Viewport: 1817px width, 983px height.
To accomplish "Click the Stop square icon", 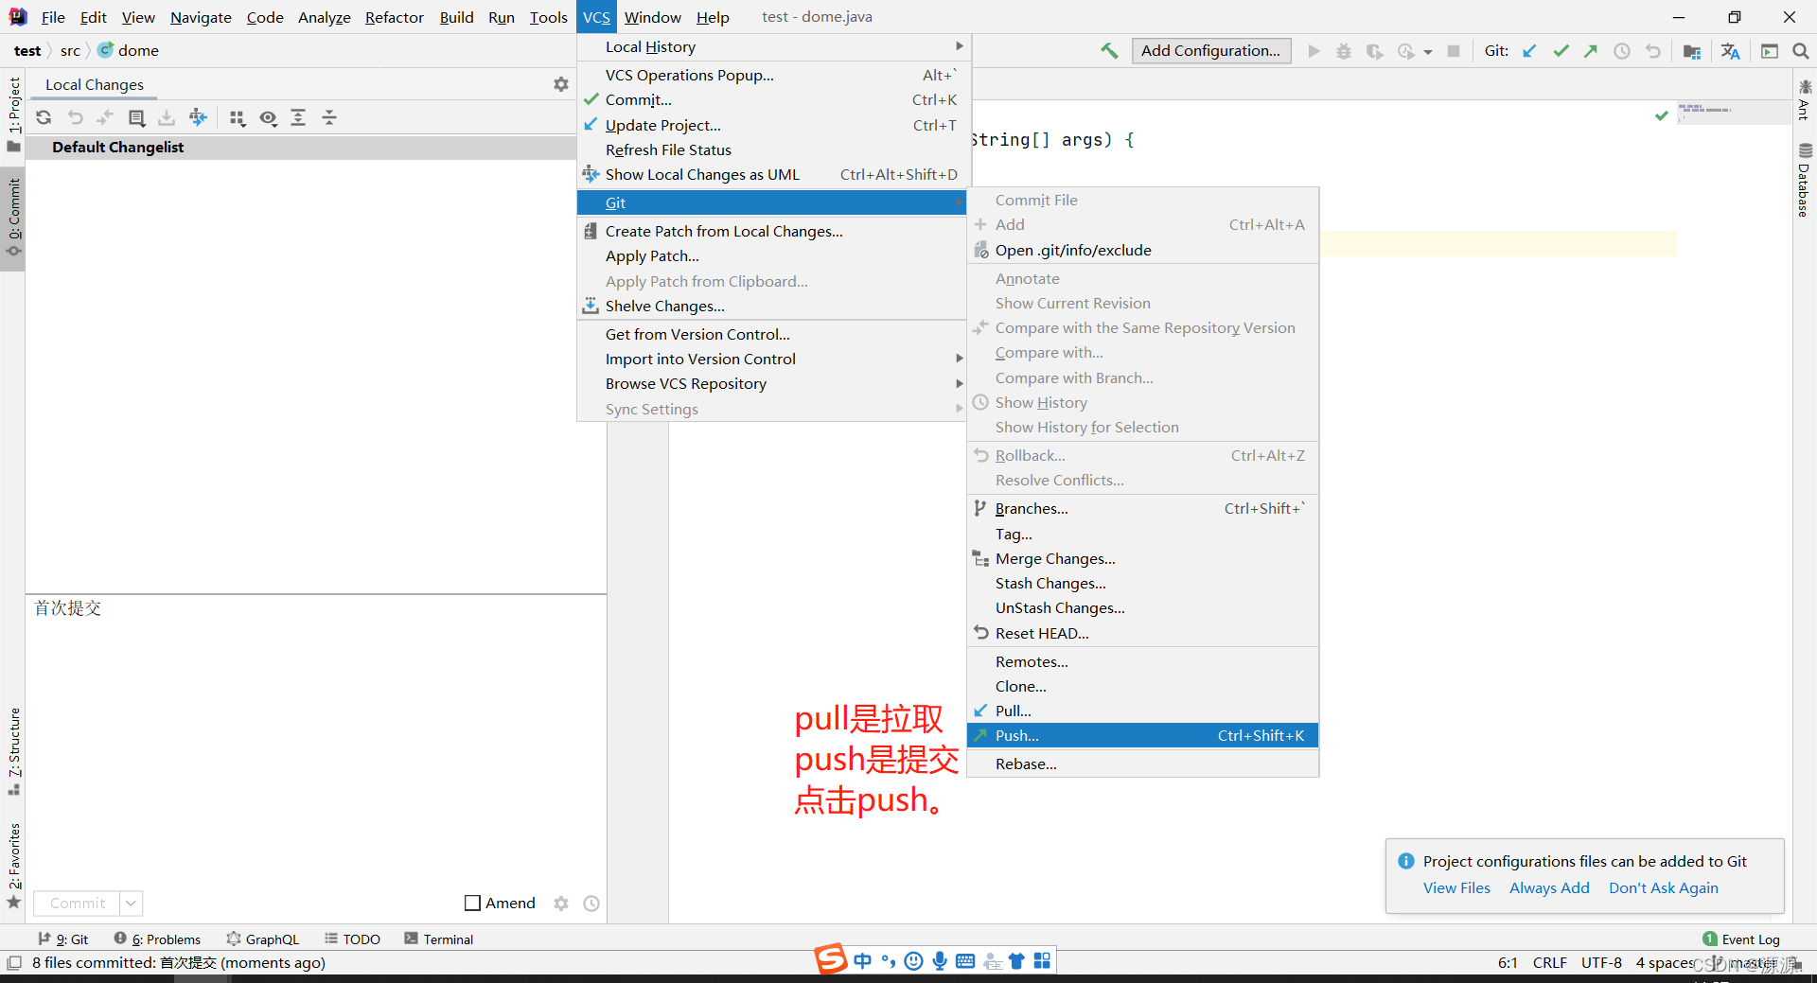I will point(1454,51).
